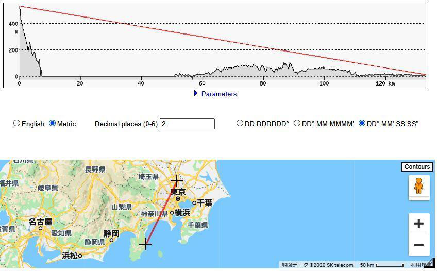Zoom out the map with minus button
The image size is (437, 271).
418,245
